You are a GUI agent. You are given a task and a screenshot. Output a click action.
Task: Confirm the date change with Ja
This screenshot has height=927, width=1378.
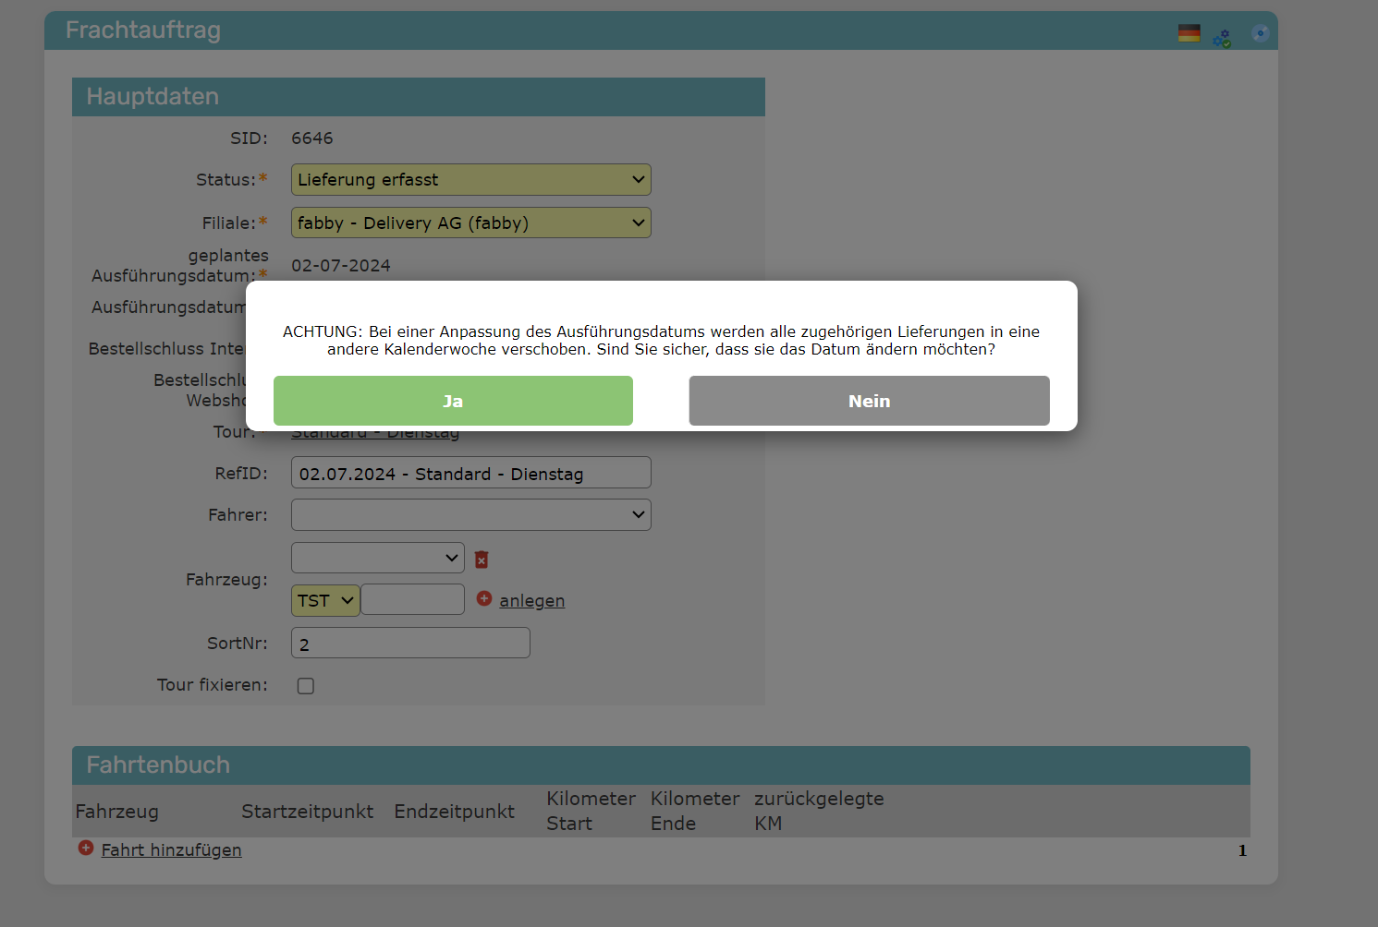coord(453,401)
